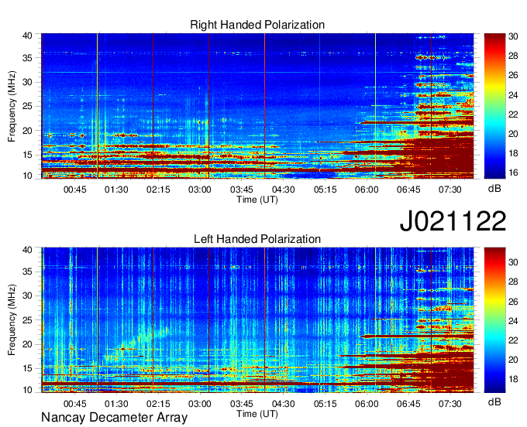Image resolution: width=527 pixels, height=427 pixels.
Task: Click the dB unit label under the top colorbar
Action: (494, 188)
